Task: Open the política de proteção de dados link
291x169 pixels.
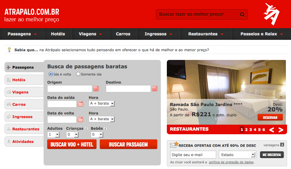Action: 231,162
